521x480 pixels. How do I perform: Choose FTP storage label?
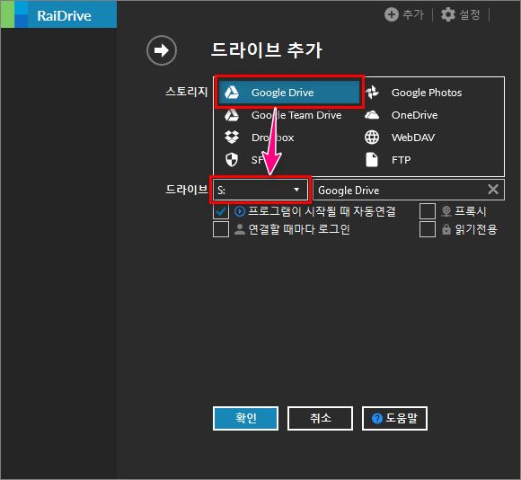401,160
